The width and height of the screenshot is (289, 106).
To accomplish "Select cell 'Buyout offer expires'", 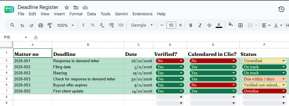I will click(88, 85).
